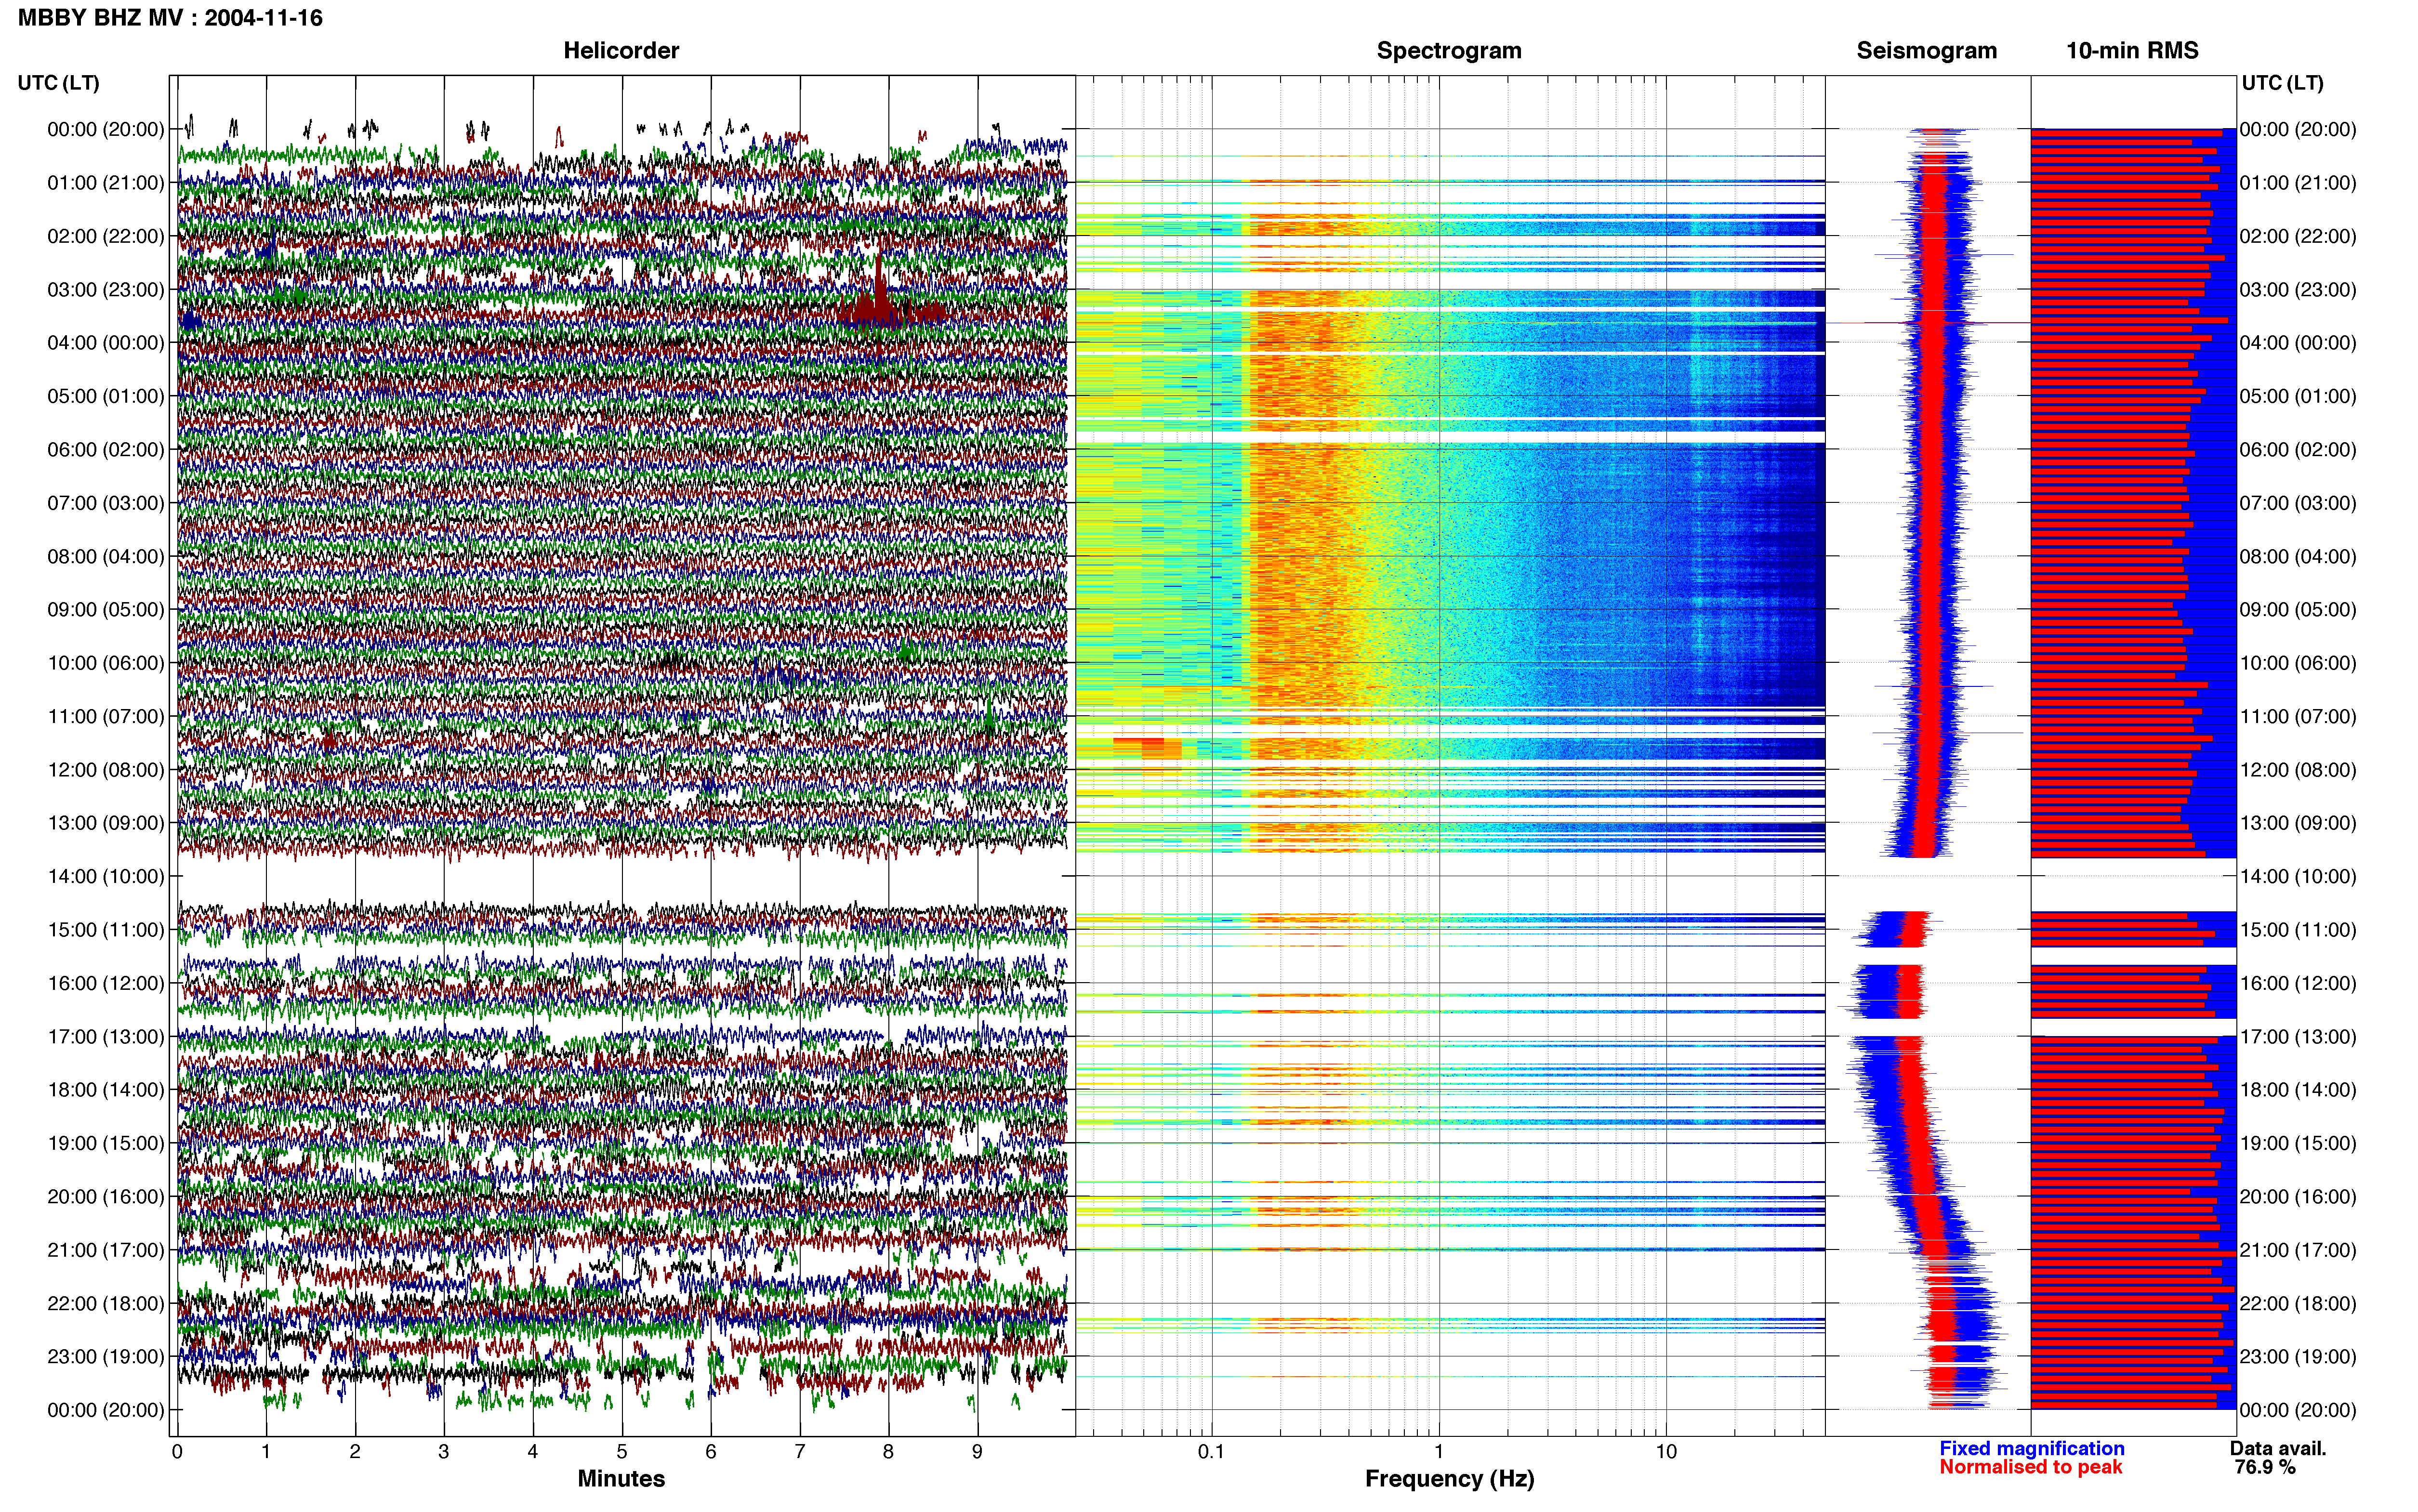Screen dimensions: 2418x1512
Task: Click the right '20:00 (16:00)' time label
Action: coord(2298,1197)
